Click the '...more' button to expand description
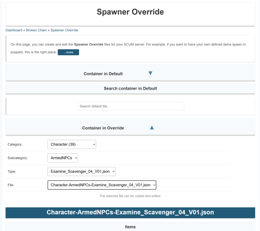260x231 pixels. 68,52
